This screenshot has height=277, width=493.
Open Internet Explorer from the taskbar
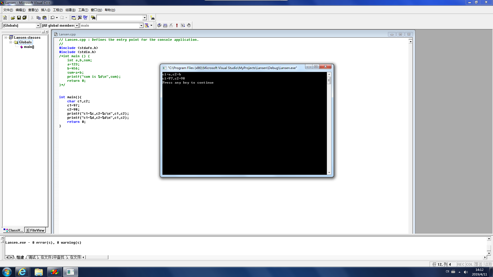point(22,272)
